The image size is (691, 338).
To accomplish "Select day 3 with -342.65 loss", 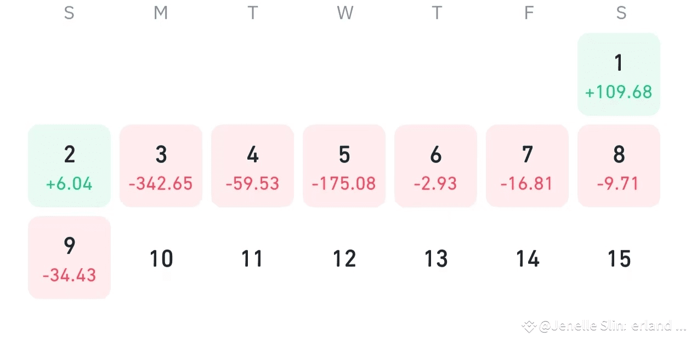I will (161, 166).
